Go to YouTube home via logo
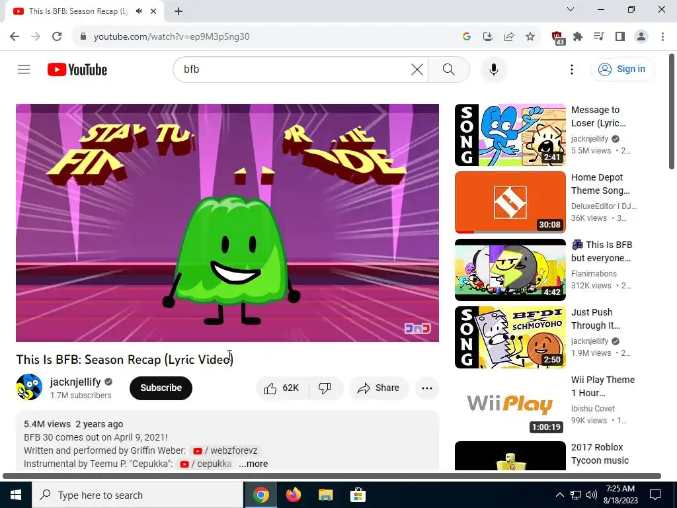This screenshot has width=677, height=508. (x=77, y=69)
